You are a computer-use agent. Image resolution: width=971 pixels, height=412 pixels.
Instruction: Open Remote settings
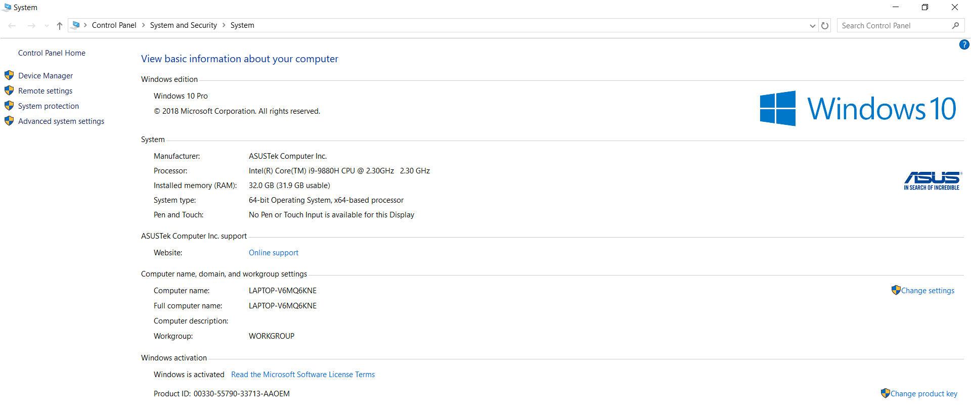(45, 91)
